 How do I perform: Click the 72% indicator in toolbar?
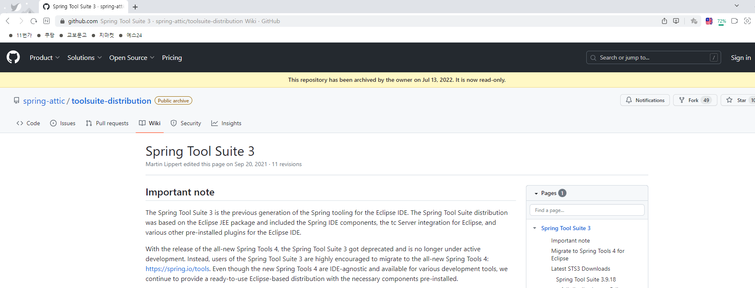(x=722, y=21)
